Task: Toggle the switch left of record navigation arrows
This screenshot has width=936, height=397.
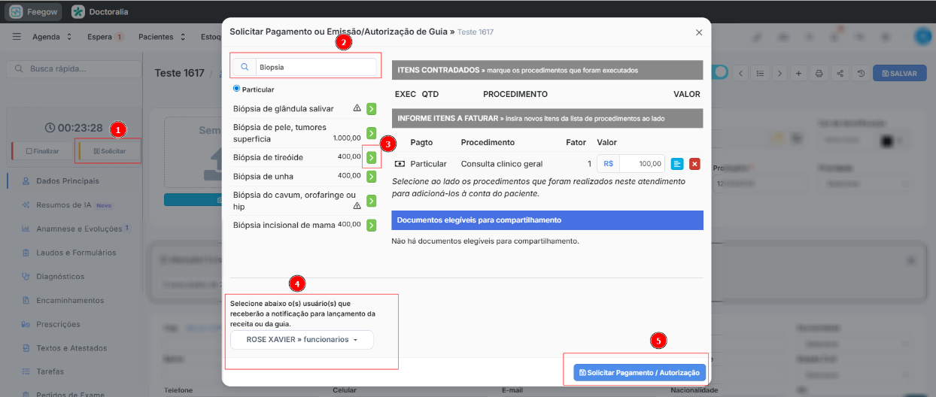Action: (x=719, y=72)
